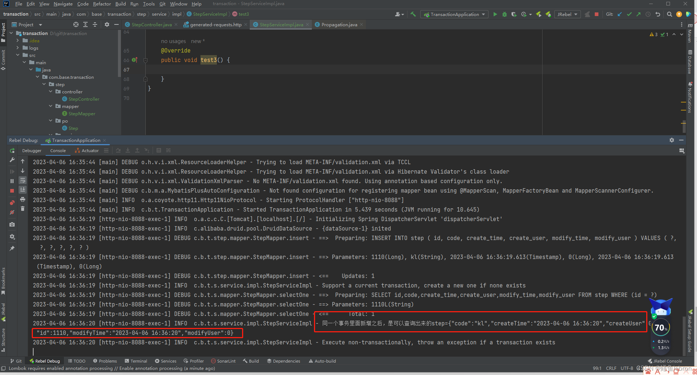The image size is (697, 375).
Task: Update project via blue Git arrow
Action: pyautogui.click(x=620, y=14)
